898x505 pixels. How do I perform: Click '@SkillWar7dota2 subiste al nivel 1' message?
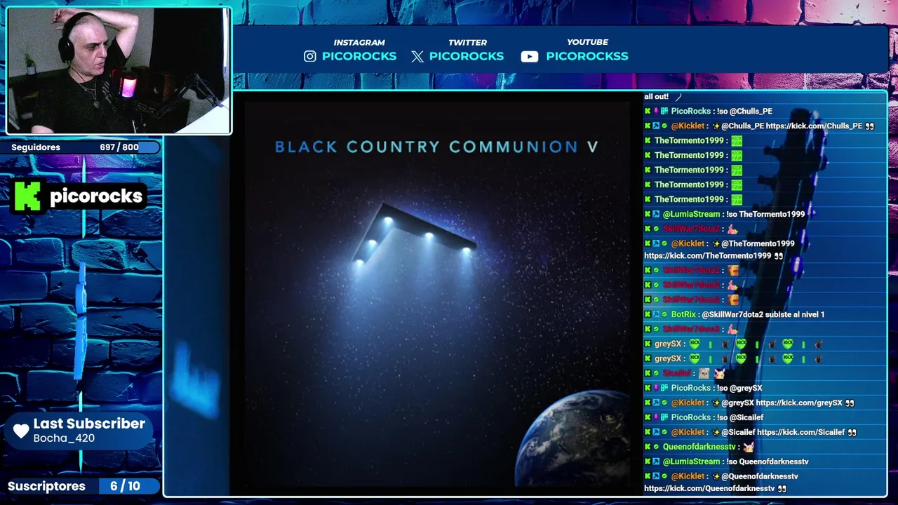[x=763, y=314]
